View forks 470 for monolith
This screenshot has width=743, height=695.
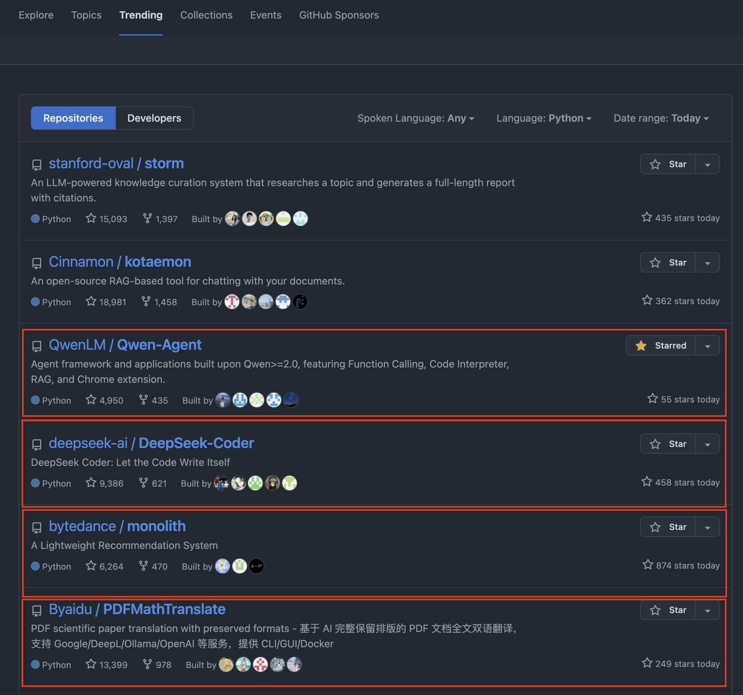point(153,566)
